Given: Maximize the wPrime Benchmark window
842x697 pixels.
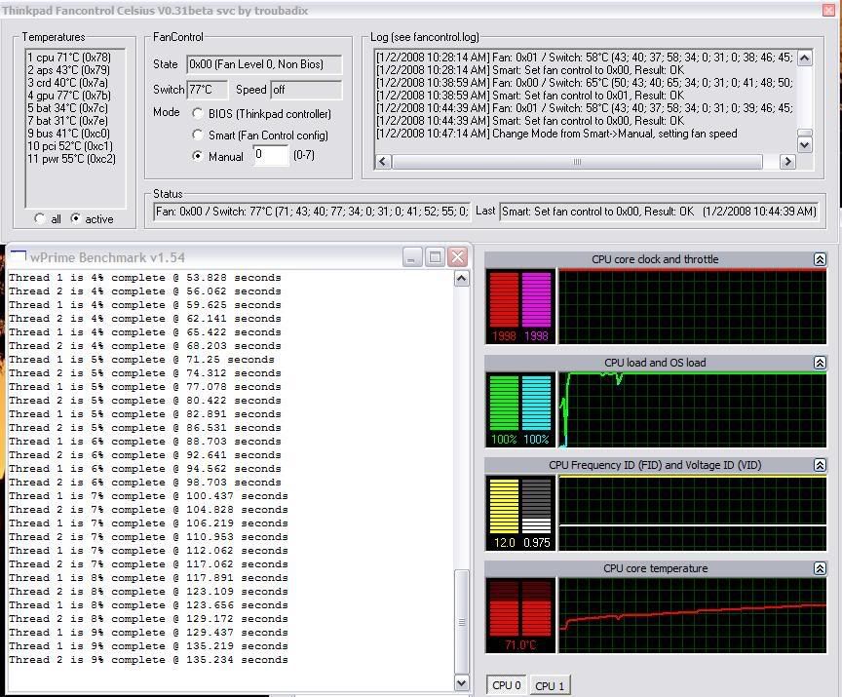Looking at the screenshot, I should click(435, 257).
